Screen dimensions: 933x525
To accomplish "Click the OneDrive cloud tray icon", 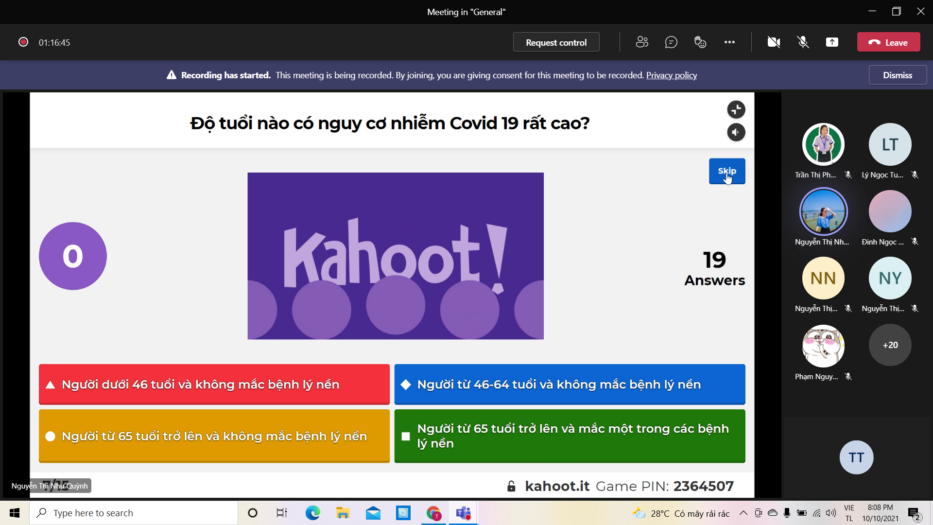I will point(773,513).
